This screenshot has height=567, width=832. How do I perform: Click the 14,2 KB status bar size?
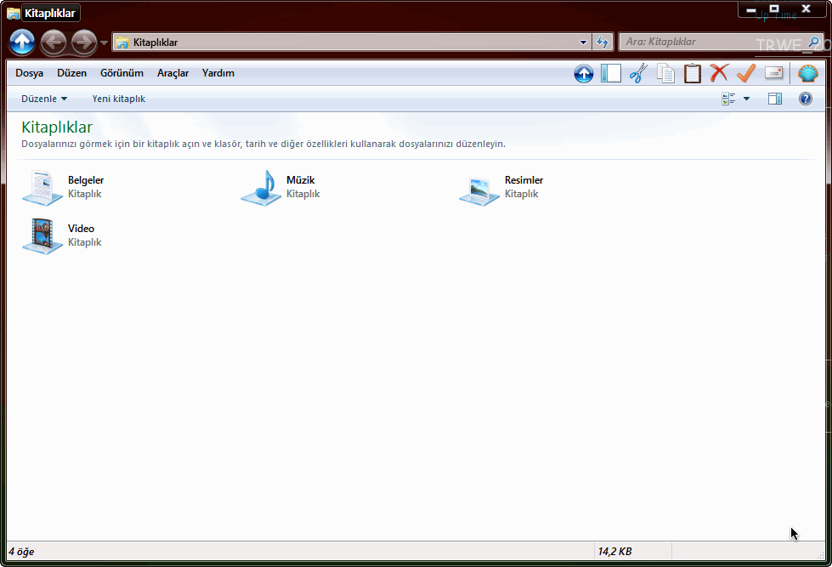pyautogui.click(x=614, y=552)
